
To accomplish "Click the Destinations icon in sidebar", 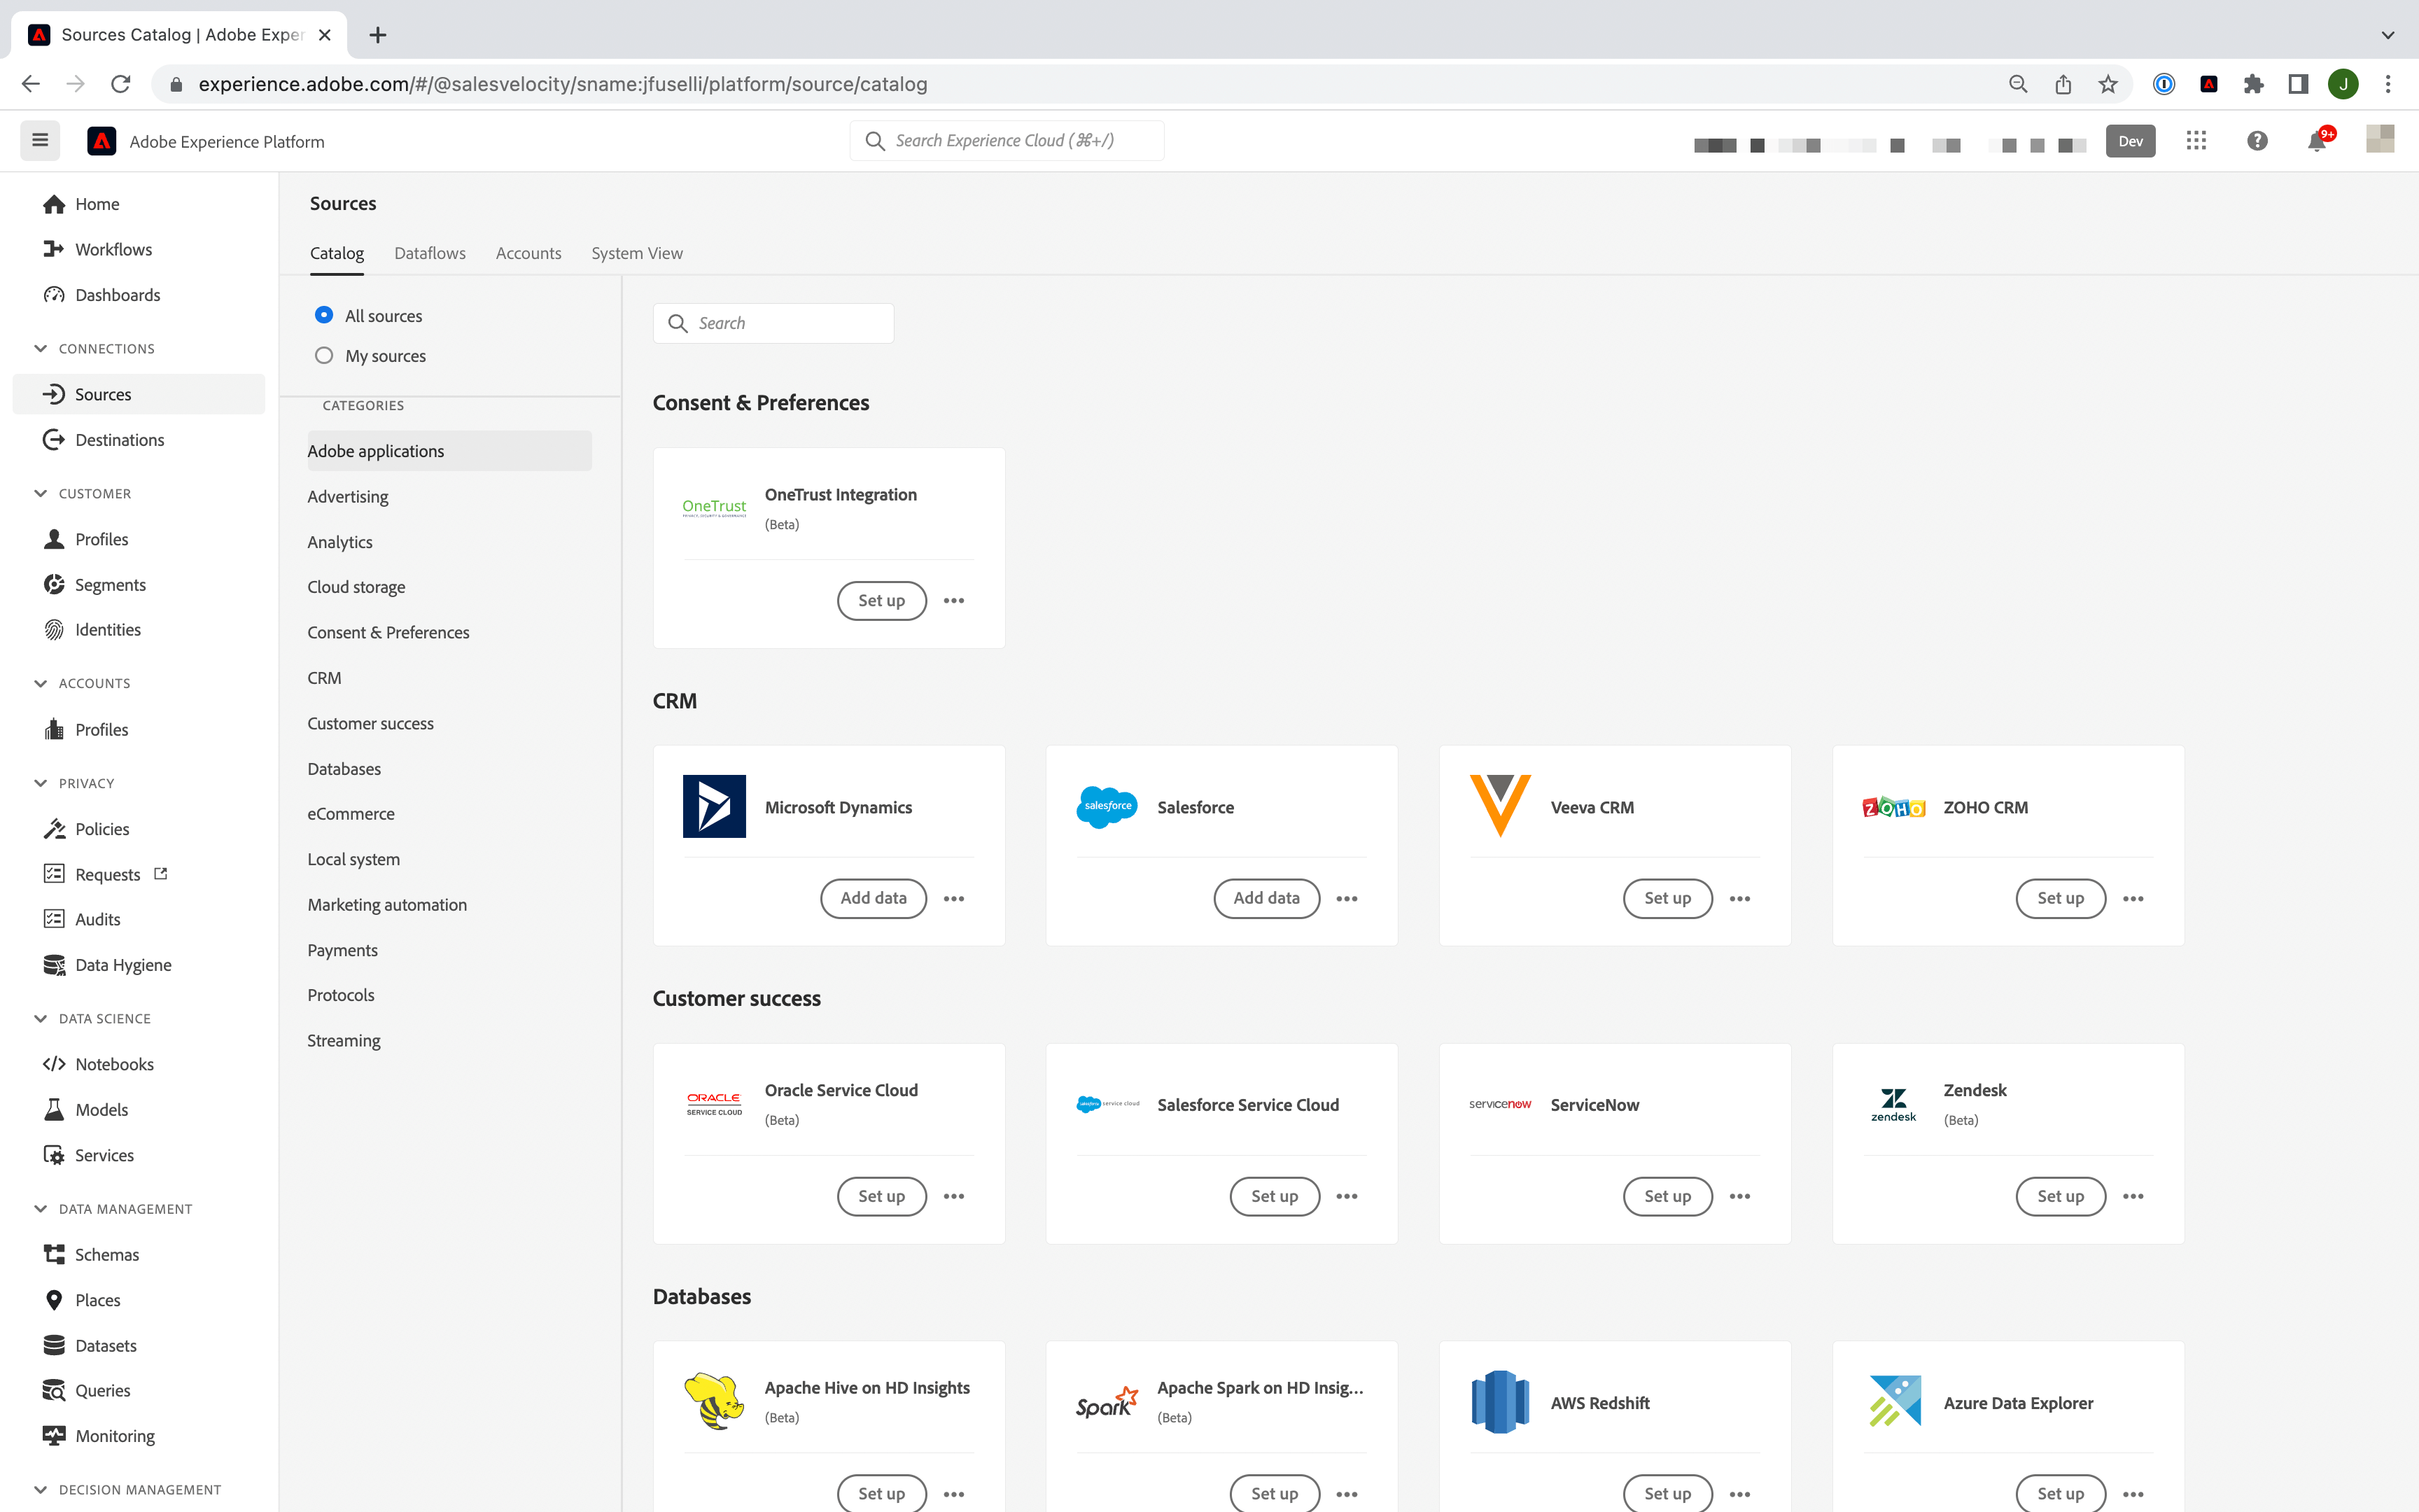I will [54, 437].
